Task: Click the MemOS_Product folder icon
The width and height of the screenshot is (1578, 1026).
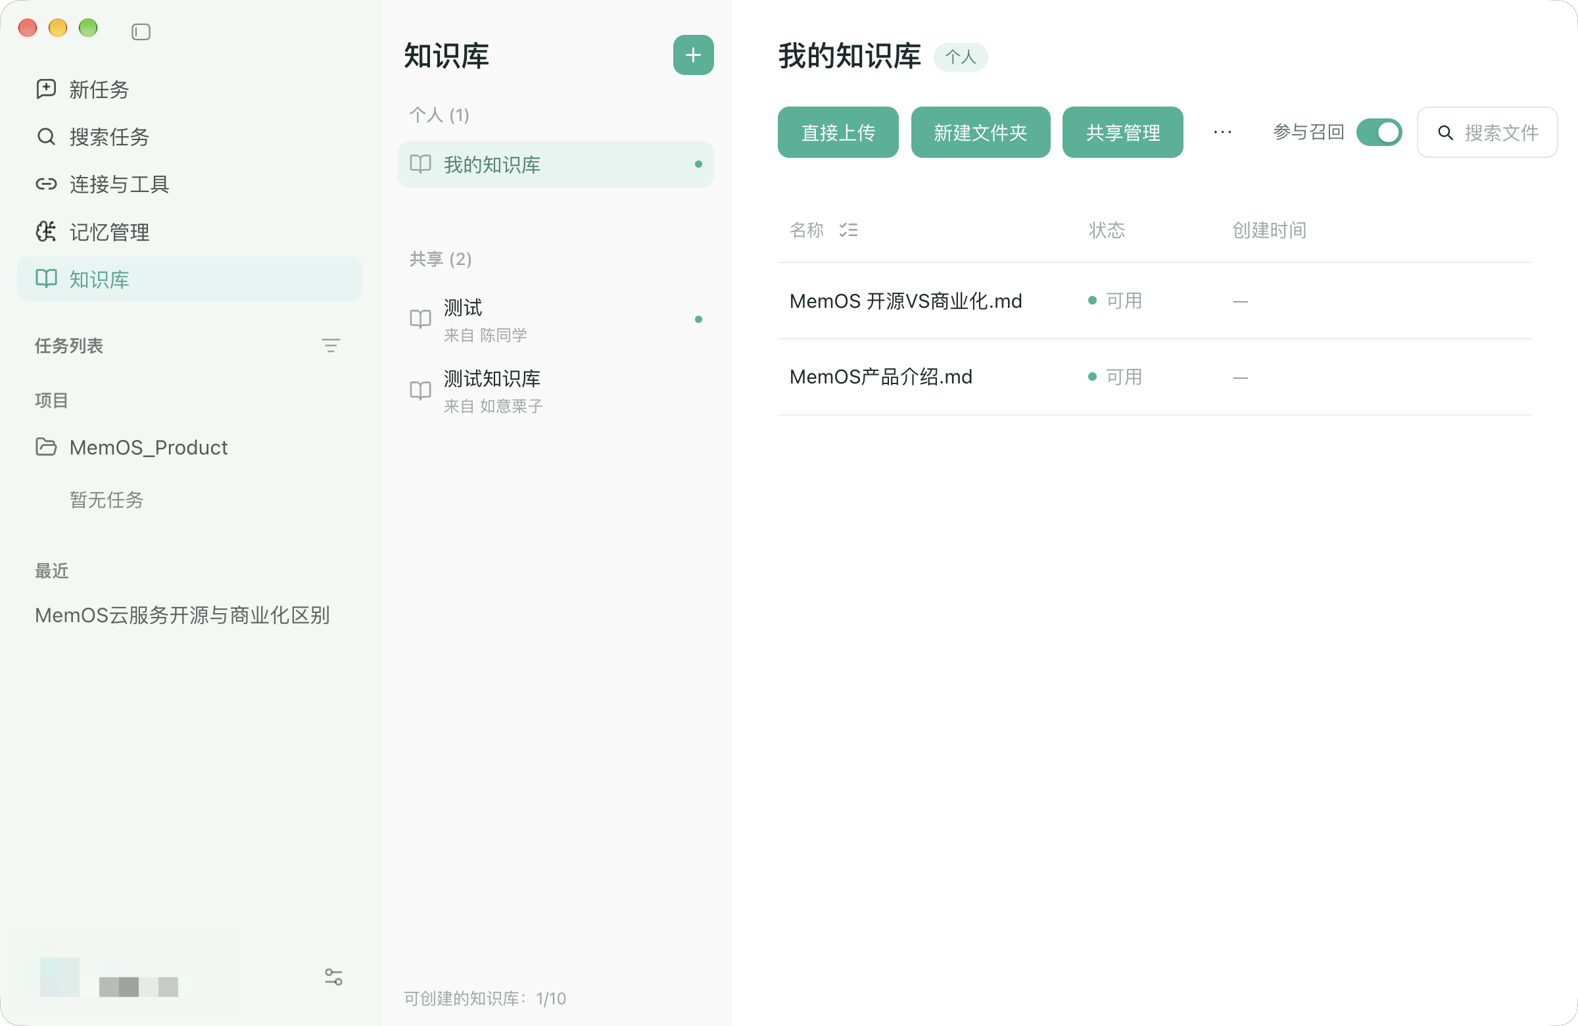Action: [46, 447]
